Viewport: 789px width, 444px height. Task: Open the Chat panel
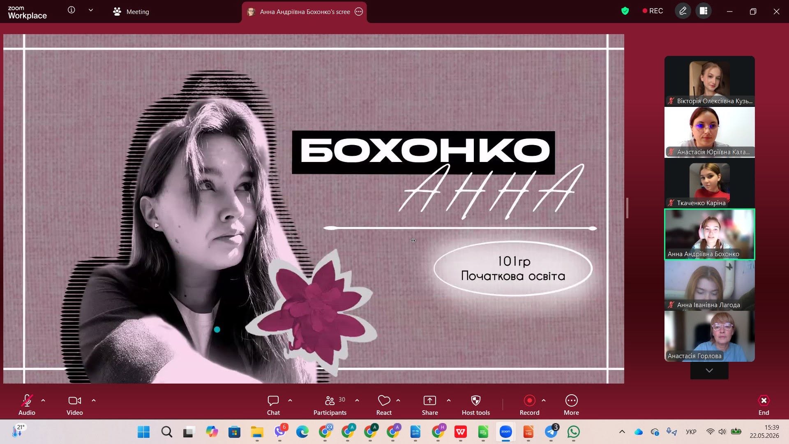point(273,405)
